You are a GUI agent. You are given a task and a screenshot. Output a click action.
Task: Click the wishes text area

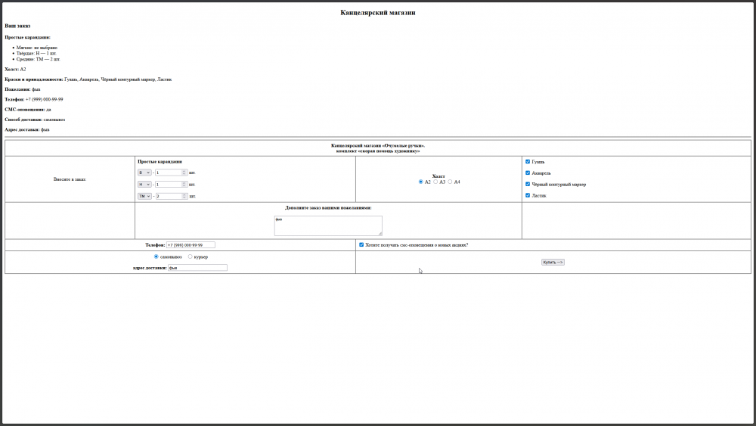coord(328,225)
